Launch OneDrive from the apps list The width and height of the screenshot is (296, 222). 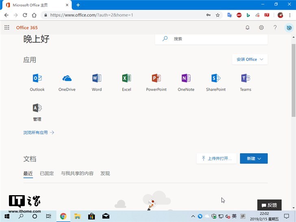coord(67,78)
